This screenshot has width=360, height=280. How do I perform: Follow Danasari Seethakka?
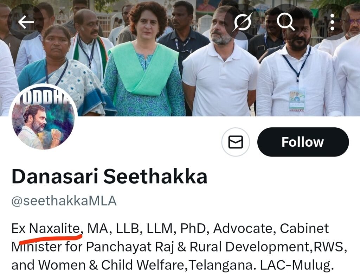[x=303, y=142]
